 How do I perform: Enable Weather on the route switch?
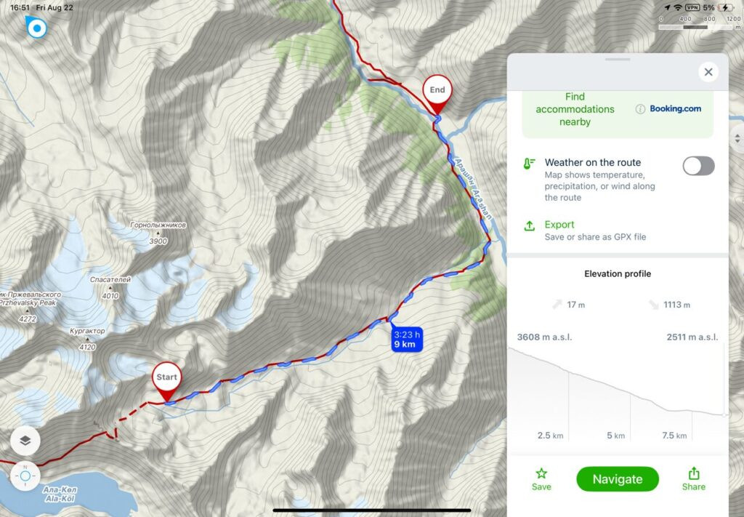click(x=698, y=167)
